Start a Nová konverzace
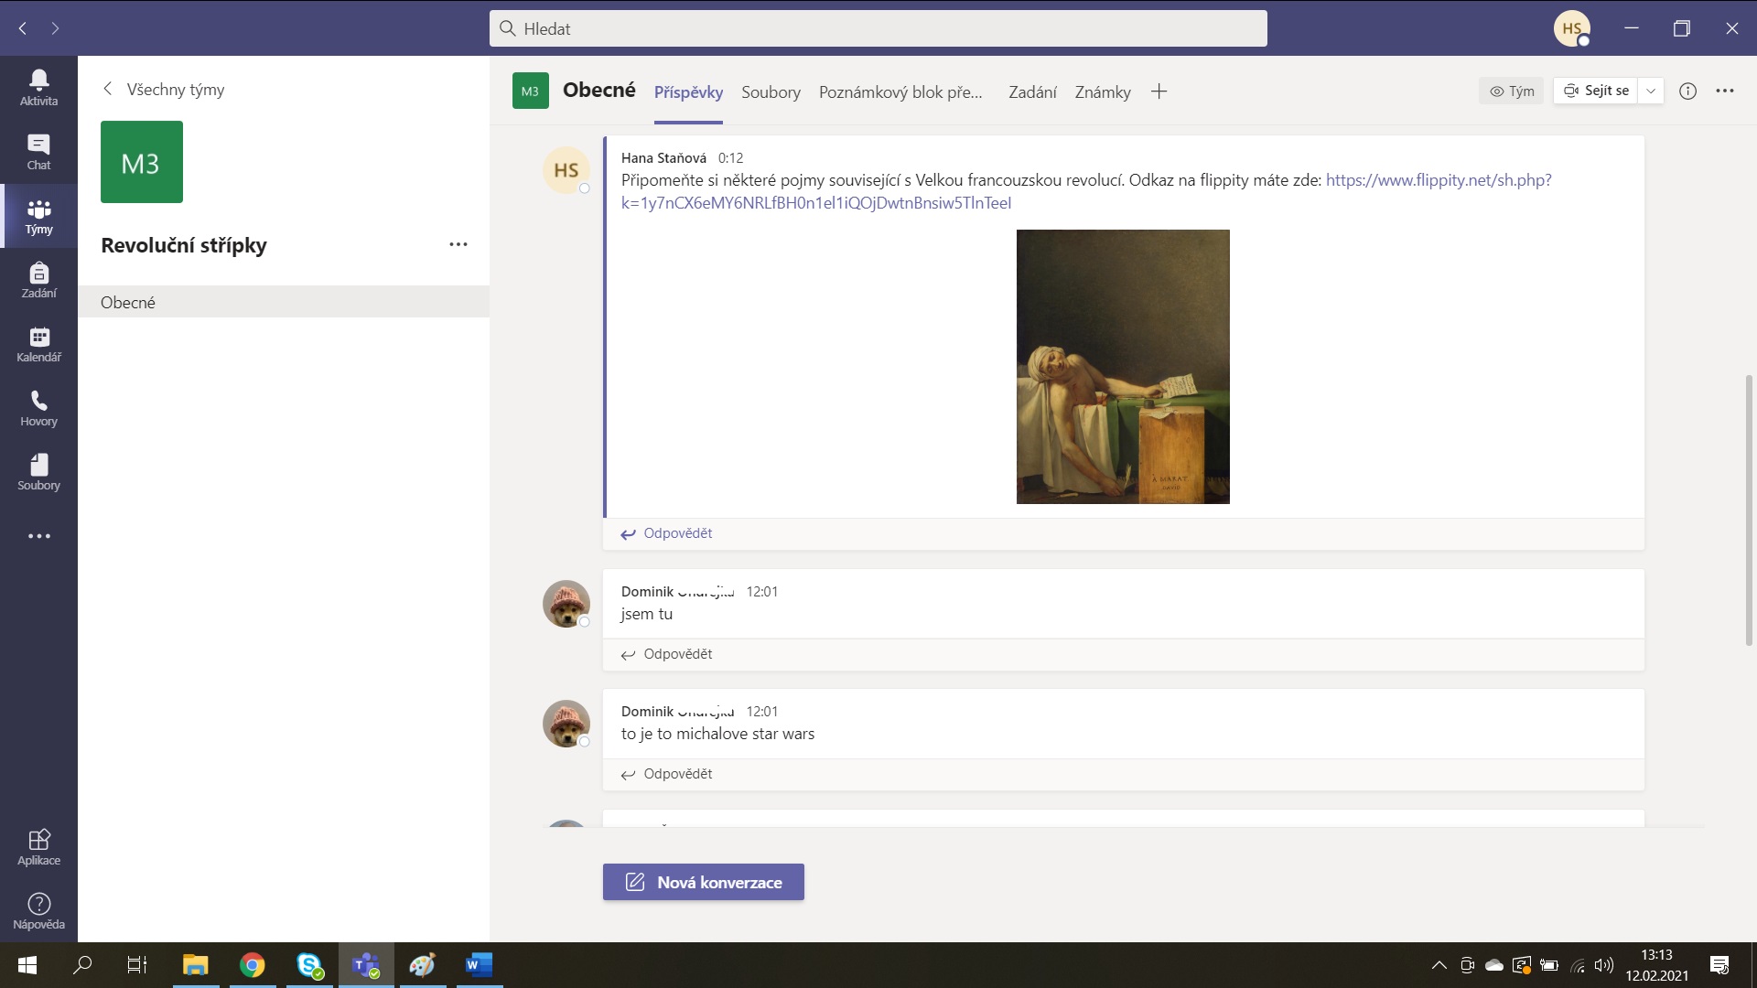The height and width of the screenshot is (988, 1757). click(703, 882)
